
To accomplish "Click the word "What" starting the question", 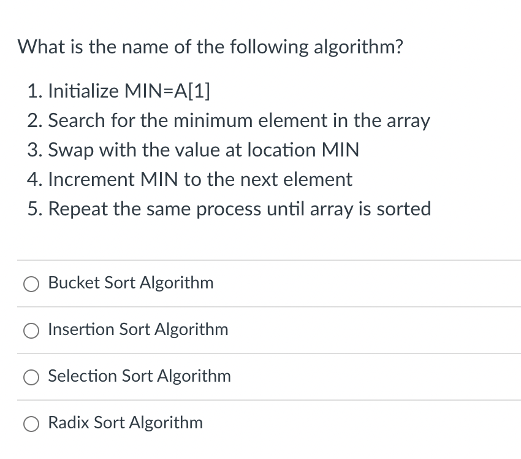I will pyautogui.click(x=40, y=47).
